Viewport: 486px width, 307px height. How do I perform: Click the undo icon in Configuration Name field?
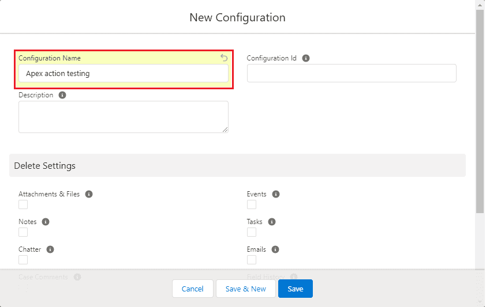click(224, 58)
